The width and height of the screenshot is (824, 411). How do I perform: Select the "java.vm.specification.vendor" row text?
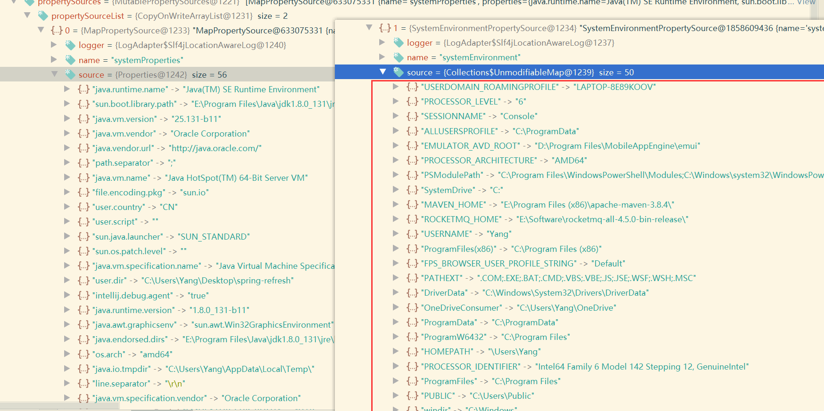(197, 398)
